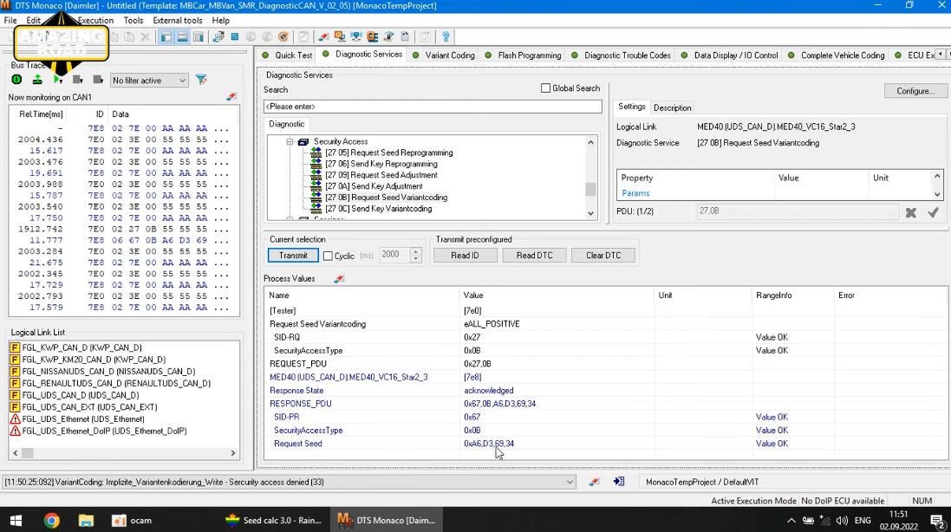Click the status bar export arrow icon
This screenshot has width=951, height=532.
point(619,482)
